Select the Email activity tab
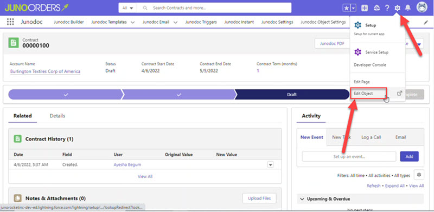This screenshot has height=212, width=434. [x=400, y=137]
